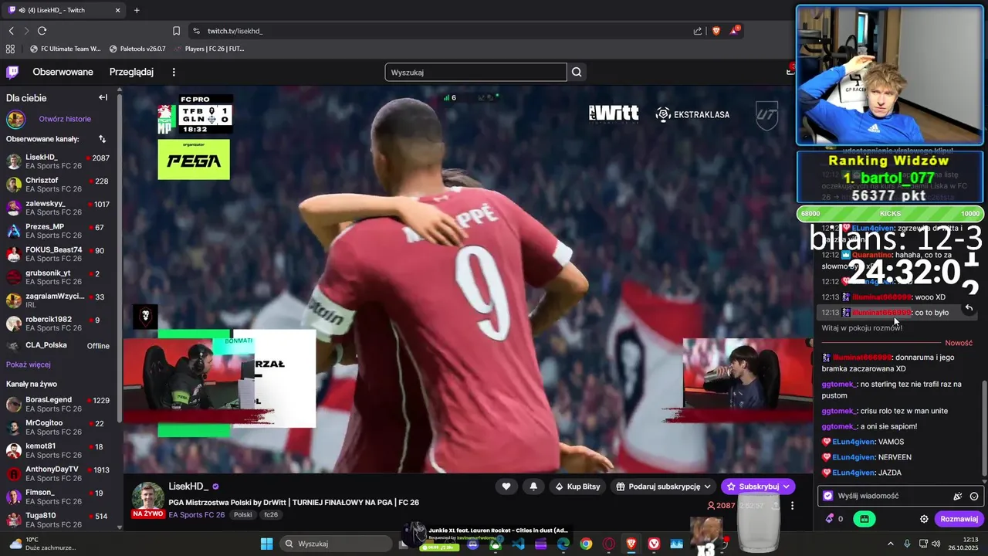Screen dimensions: 988x556
Task: Select grubsonik_yt channel in sidebar
Action: (58, 277)
